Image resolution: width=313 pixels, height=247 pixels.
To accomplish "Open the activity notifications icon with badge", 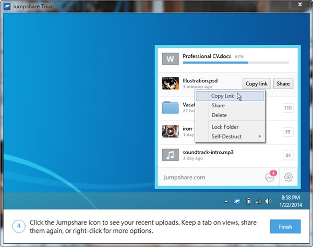I will 270,177.
